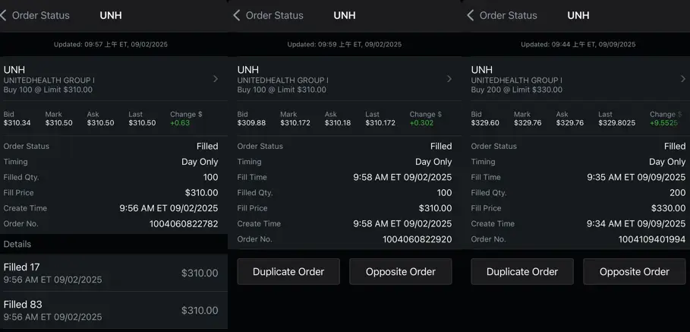Screen dimensions: 690x332
Task: Select order number 1004060822782
Action: (x=184, y=223)
